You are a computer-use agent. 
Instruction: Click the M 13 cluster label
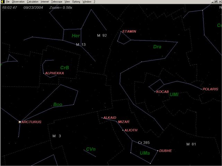81,44
